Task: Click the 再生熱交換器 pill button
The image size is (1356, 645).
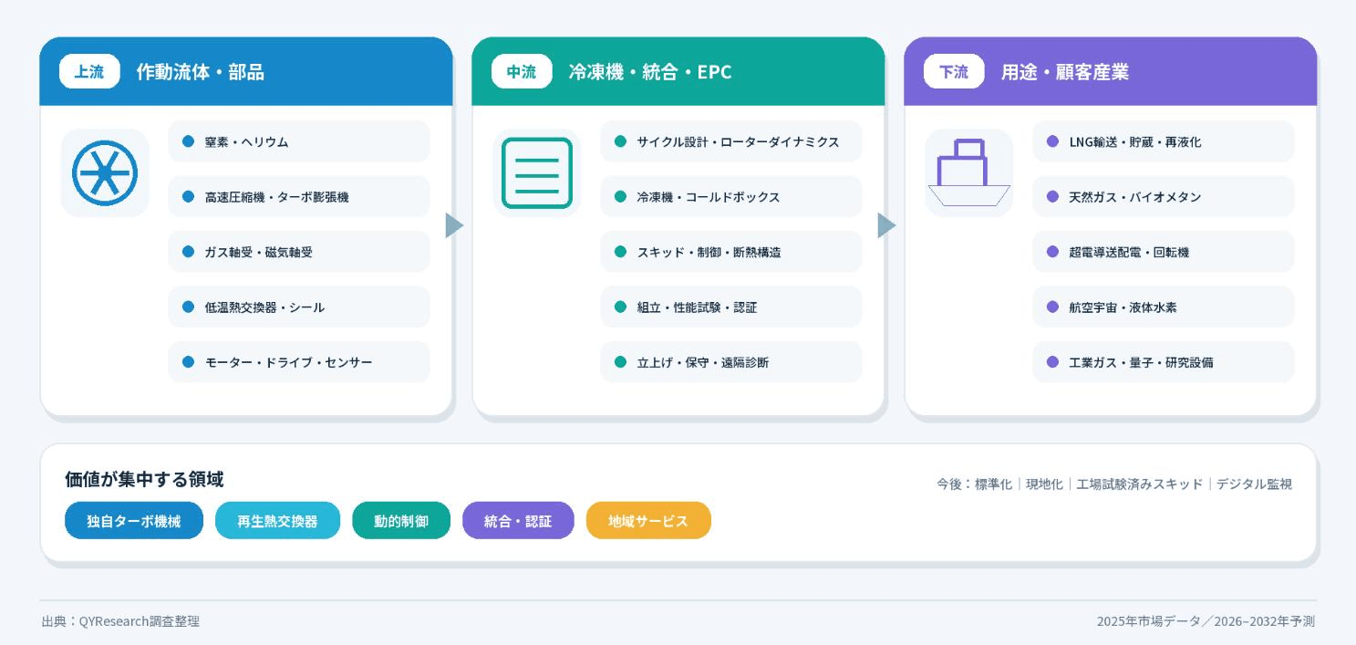Action: click(x=278, y=521)
